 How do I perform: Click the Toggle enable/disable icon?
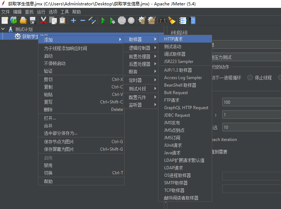click(x=92, y=20)
